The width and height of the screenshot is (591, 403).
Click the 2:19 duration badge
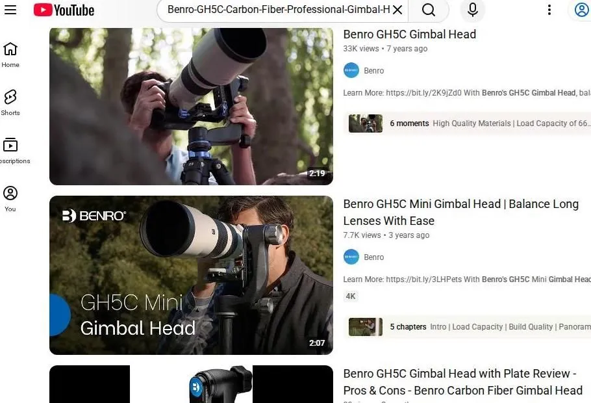[x=317, y=173]
